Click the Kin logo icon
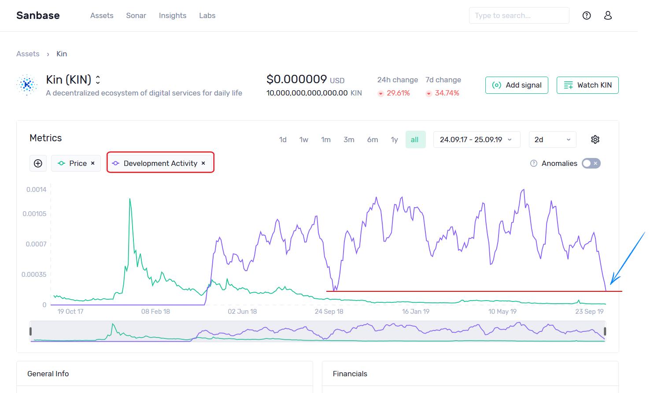Image resolution: width=650 pixels, height=393 pixels. pyautogui.click(x=27, y=84)
